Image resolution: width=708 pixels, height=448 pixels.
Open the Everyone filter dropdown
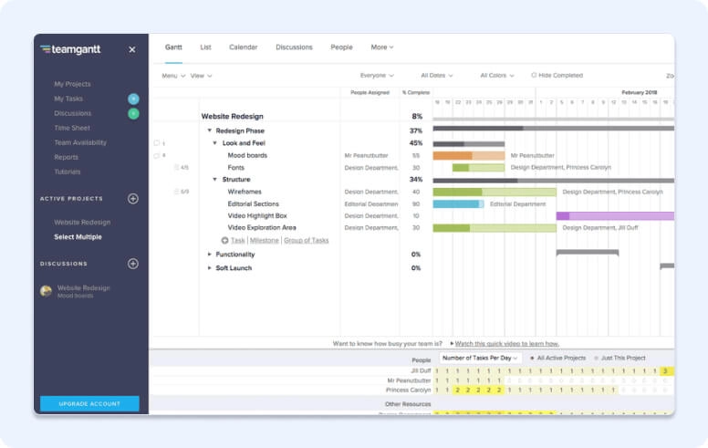pyautogui.click(x=377, y=76)
